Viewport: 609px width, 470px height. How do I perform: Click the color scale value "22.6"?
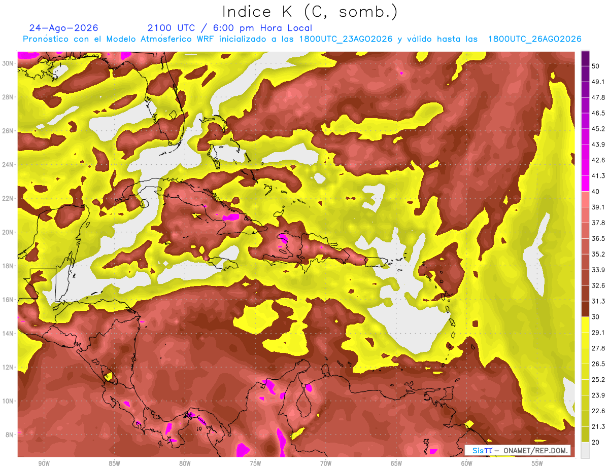[598, 411]
